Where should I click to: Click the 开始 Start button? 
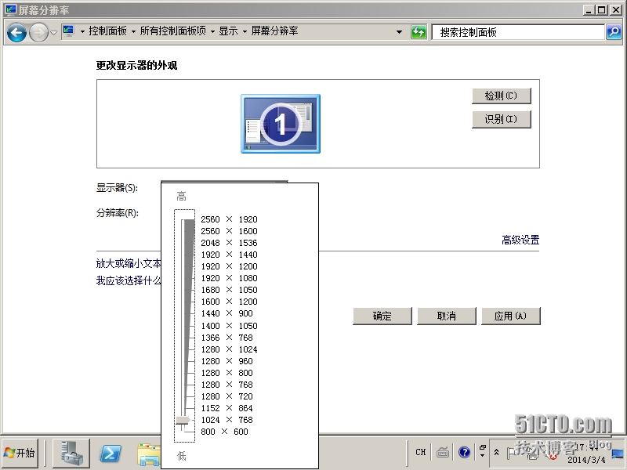click(x=20, y=453)
